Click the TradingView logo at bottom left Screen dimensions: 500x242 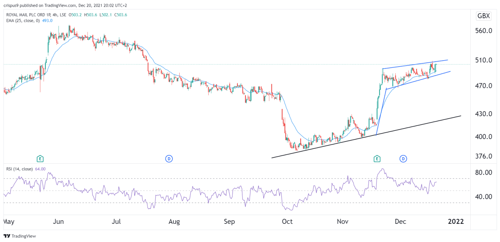click(20, 236)
